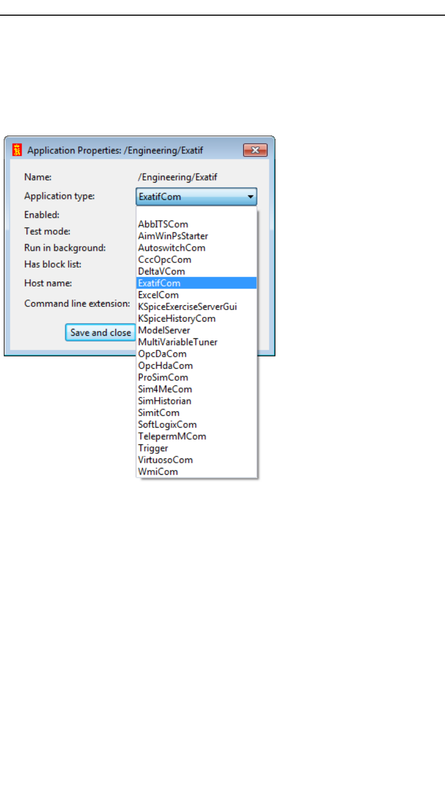Choose MultiVariableTuner in the list
The width and height of the screenshot is (445, 789).
point(196,342)
